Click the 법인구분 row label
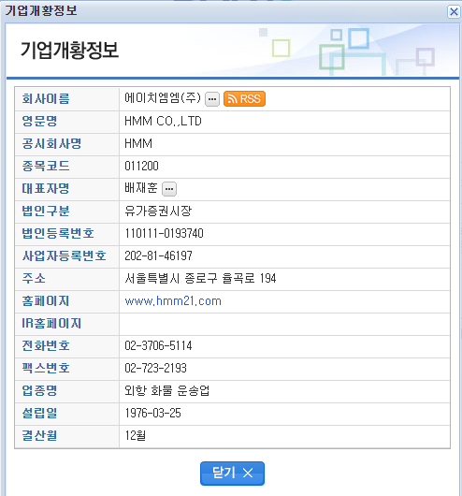This screenshot has height=496, width=462. (x=46, y=211)
